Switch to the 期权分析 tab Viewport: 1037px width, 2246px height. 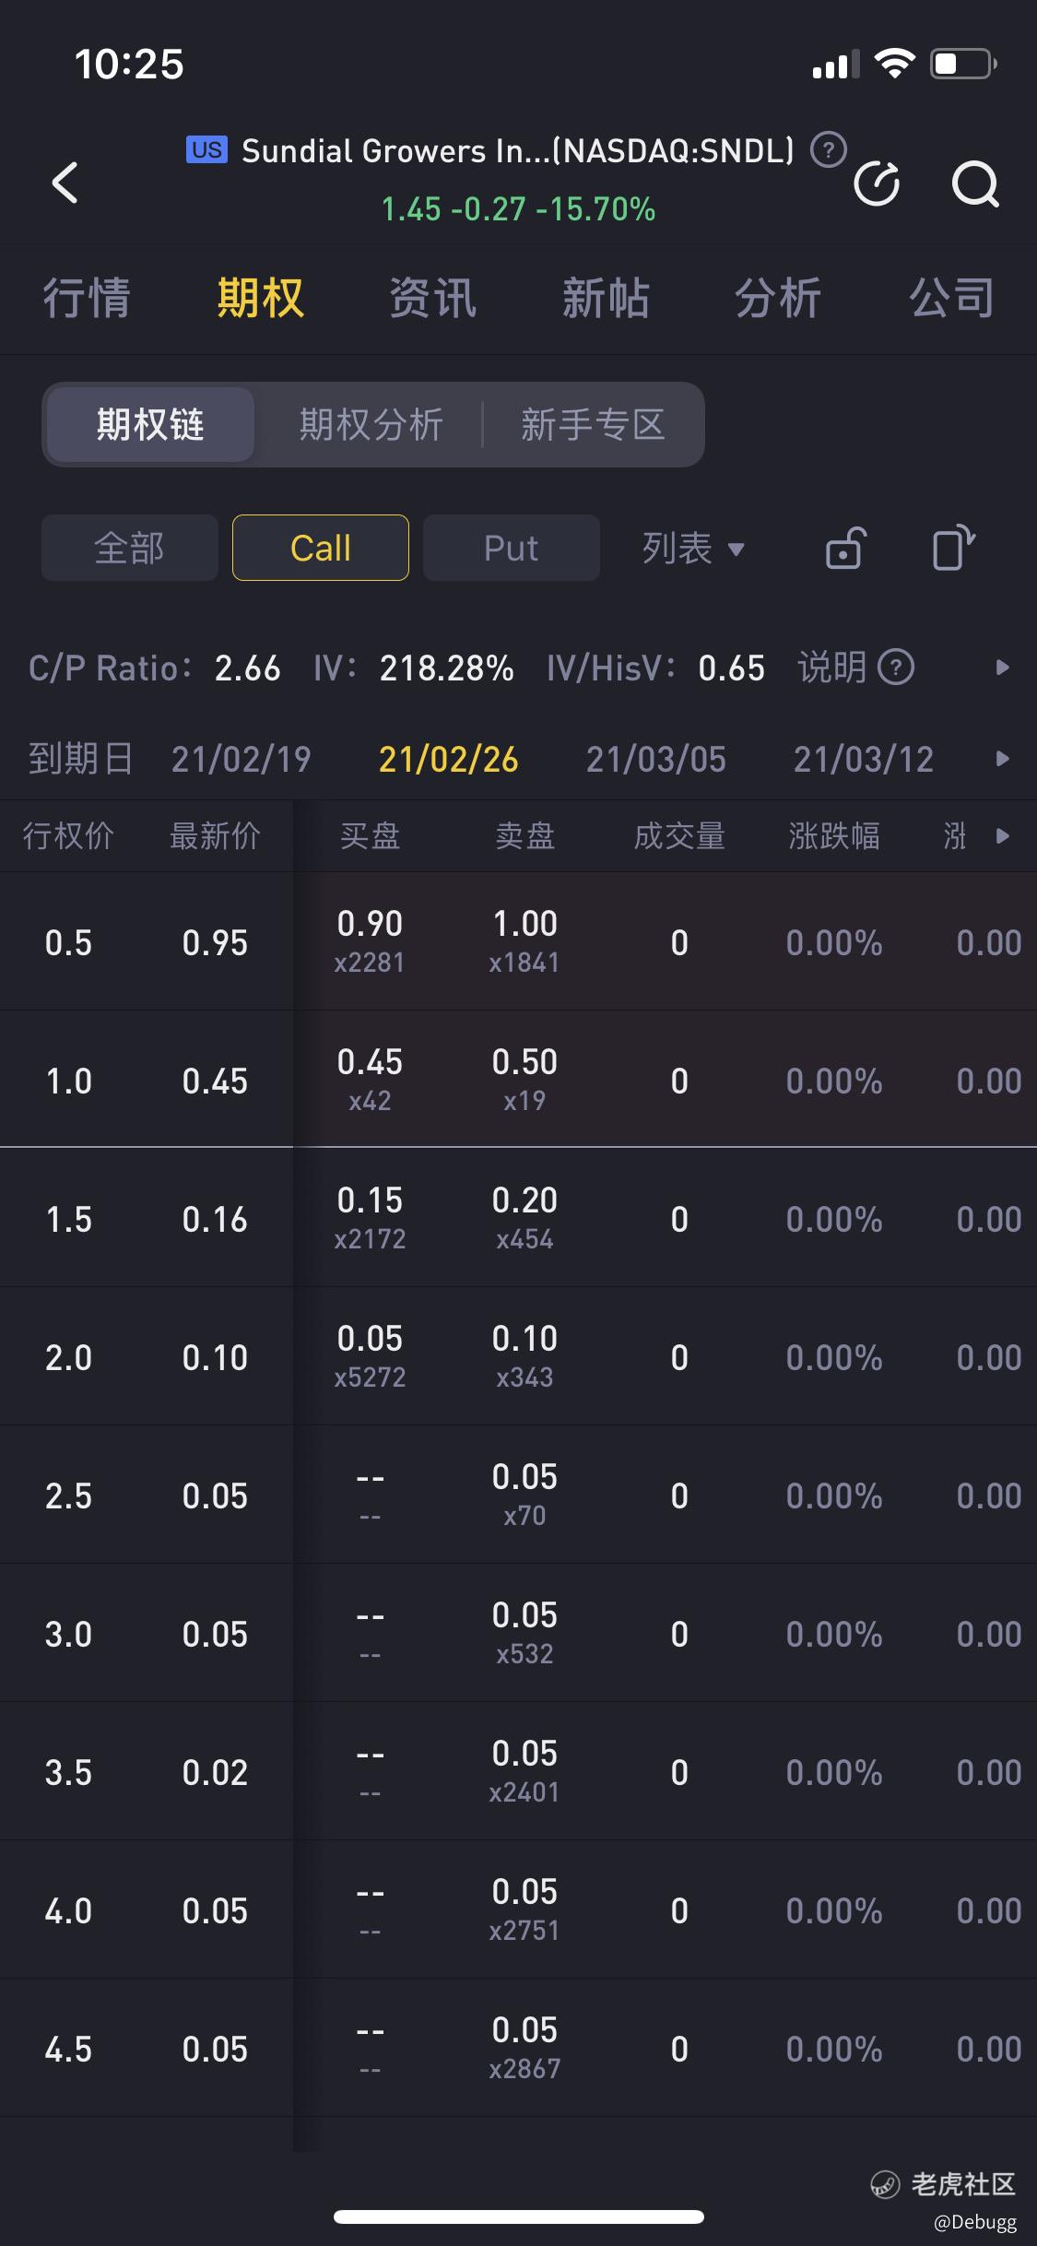coord(371,425)
